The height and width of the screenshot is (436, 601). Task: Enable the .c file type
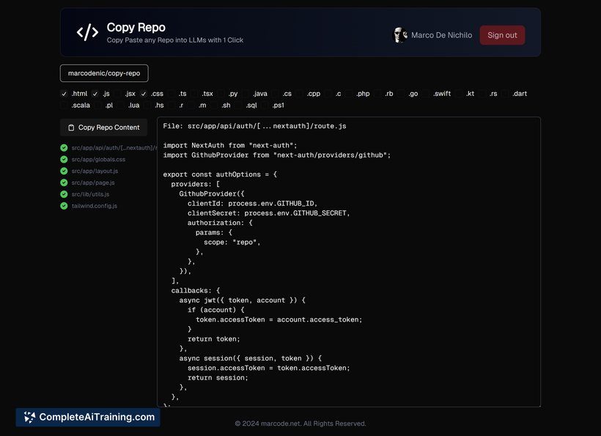[328, 94]
